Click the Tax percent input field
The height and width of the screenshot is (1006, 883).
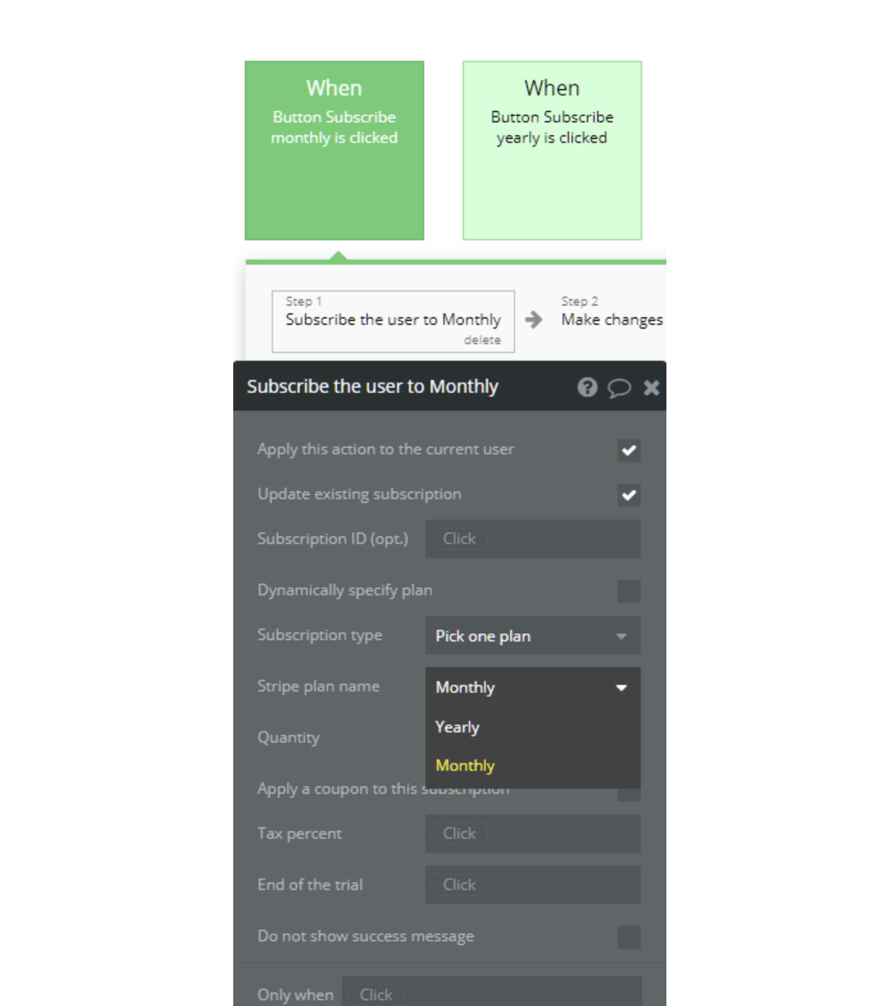coord(532,834)
